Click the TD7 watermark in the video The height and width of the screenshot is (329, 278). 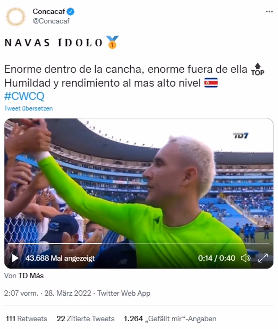(241, 136)
